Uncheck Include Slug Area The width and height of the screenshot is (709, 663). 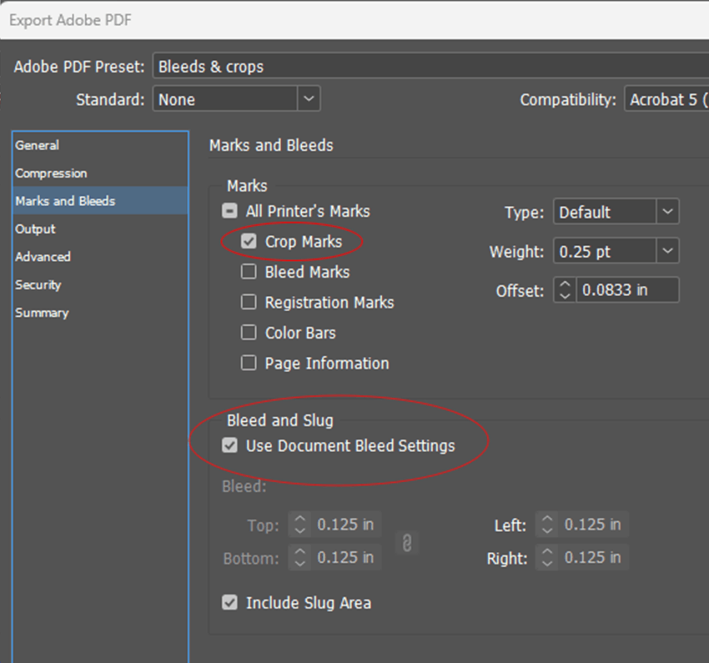(x=230, y=603)
